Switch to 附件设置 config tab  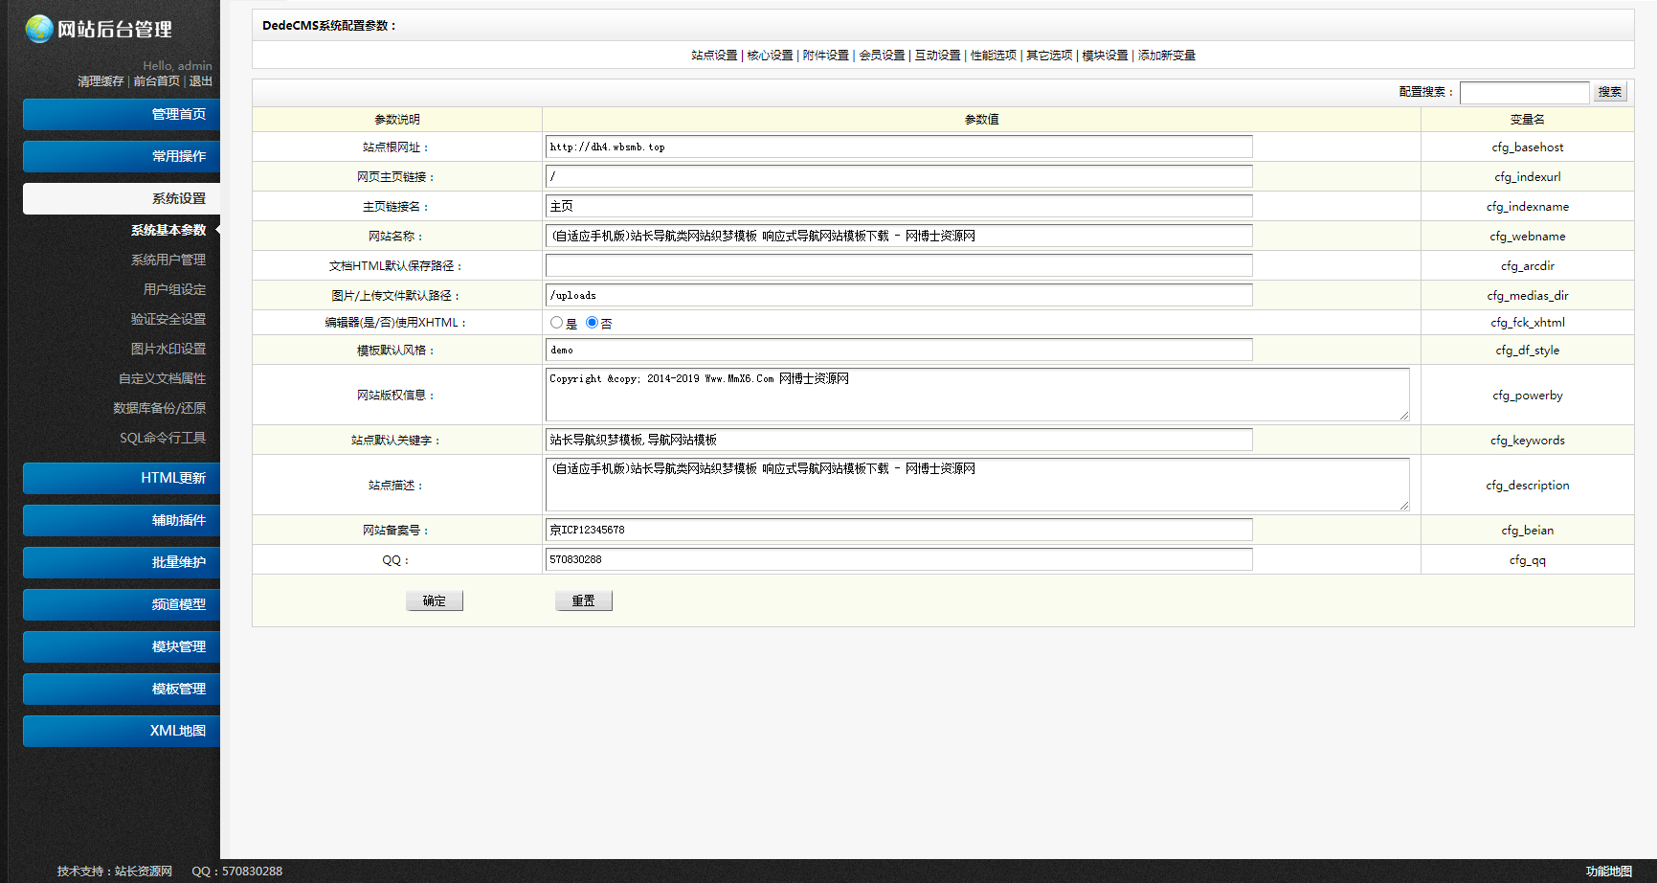pos(826,56)
